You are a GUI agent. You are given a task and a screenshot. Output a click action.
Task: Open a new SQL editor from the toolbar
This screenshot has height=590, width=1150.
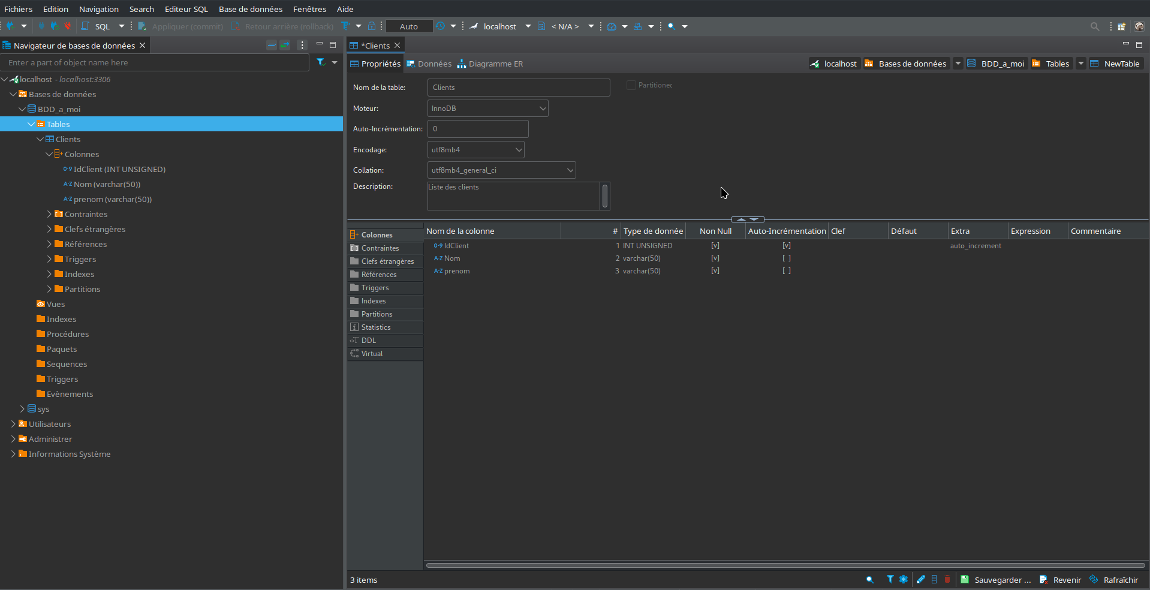[x=97, y=26]
